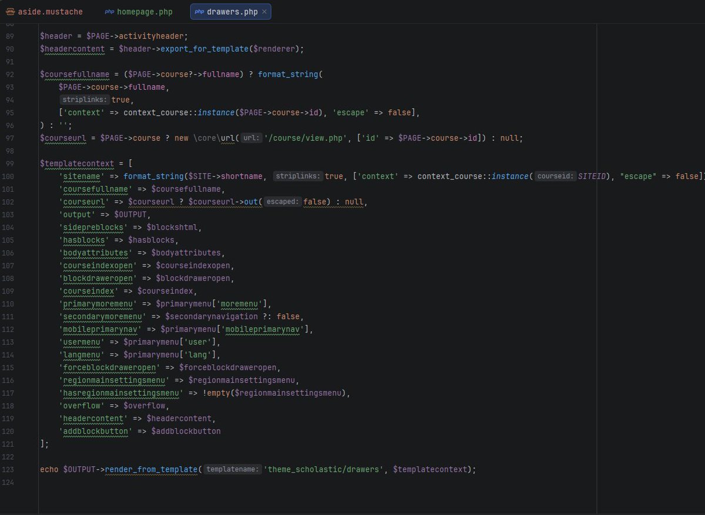705x515 pixels.
Task: Close the drawers.php tab
Action: 264,12
